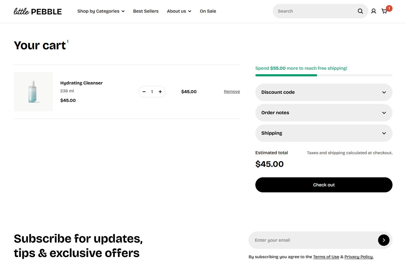Click the Hydrating Cleanser product thumbnail
Screen dimensions: 406x266
(33, 92)
